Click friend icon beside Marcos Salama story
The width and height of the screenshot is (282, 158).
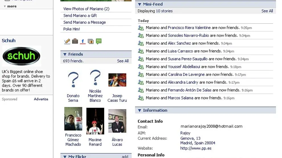[141, 98]
